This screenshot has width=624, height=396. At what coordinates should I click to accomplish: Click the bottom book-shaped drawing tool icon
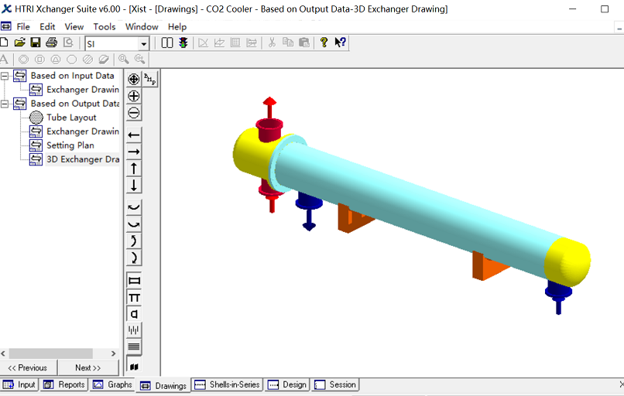coord(134,366)
